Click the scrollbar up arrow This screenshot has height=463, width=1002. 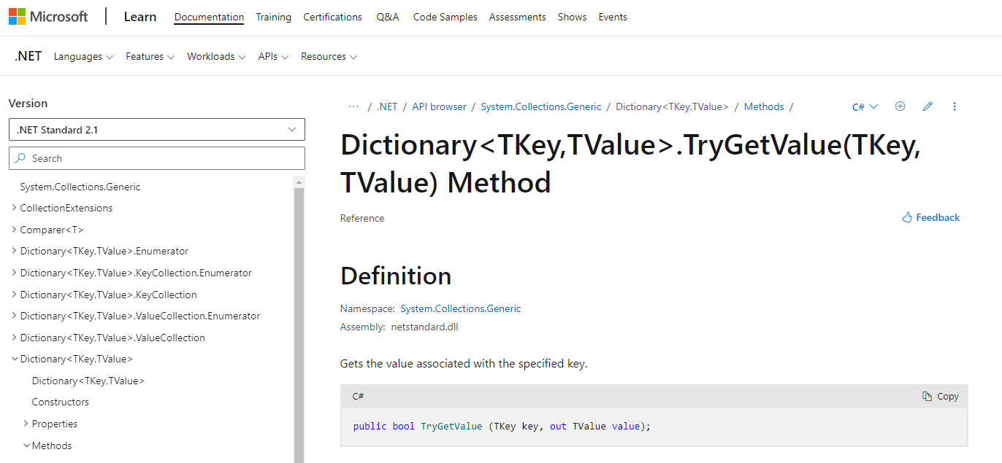[299, 181]
